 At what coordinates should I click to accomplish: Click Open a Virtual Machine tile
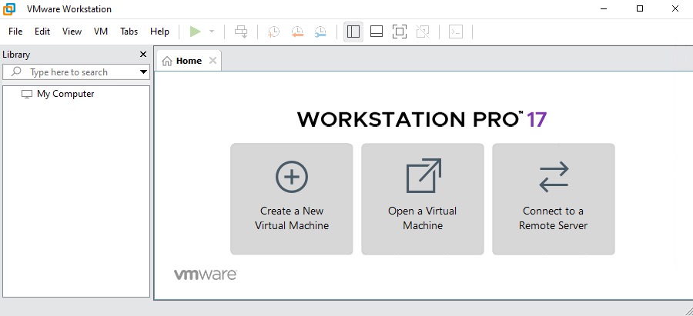[423, 198]
